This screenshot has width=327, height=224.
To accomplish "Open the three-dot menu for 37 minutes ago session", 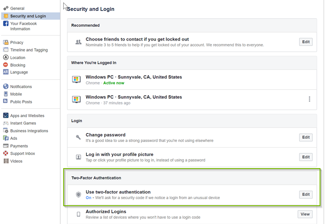I will coord(310,99).
